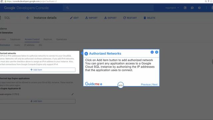Click the 6/11 step counter badge

[x=120, y=85]
